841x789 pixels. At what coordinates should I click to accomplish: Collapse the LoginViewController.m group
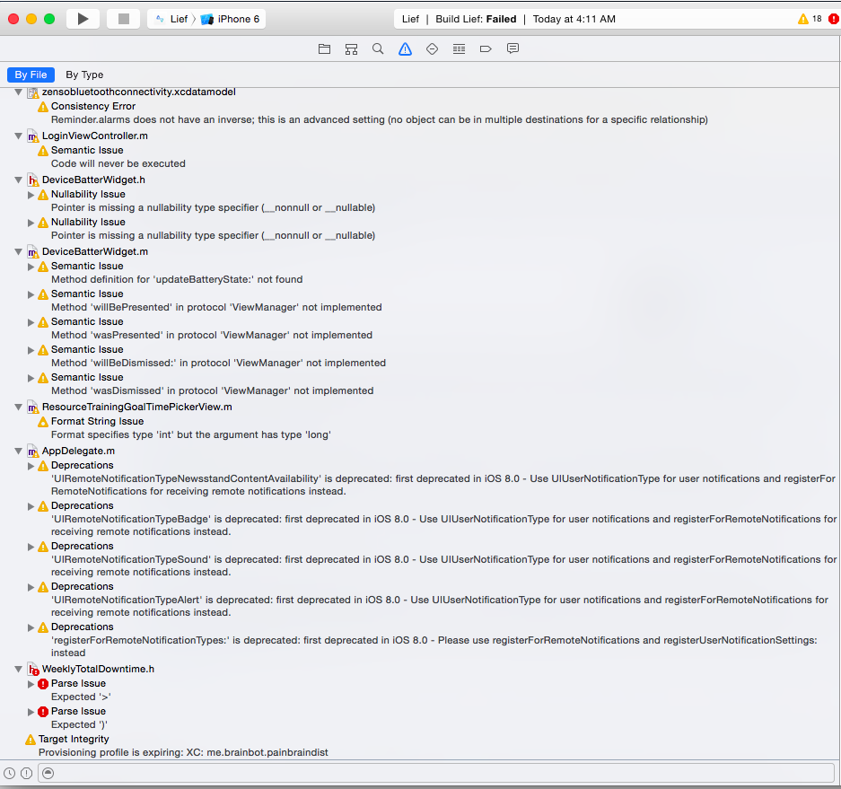coord(18,136)
